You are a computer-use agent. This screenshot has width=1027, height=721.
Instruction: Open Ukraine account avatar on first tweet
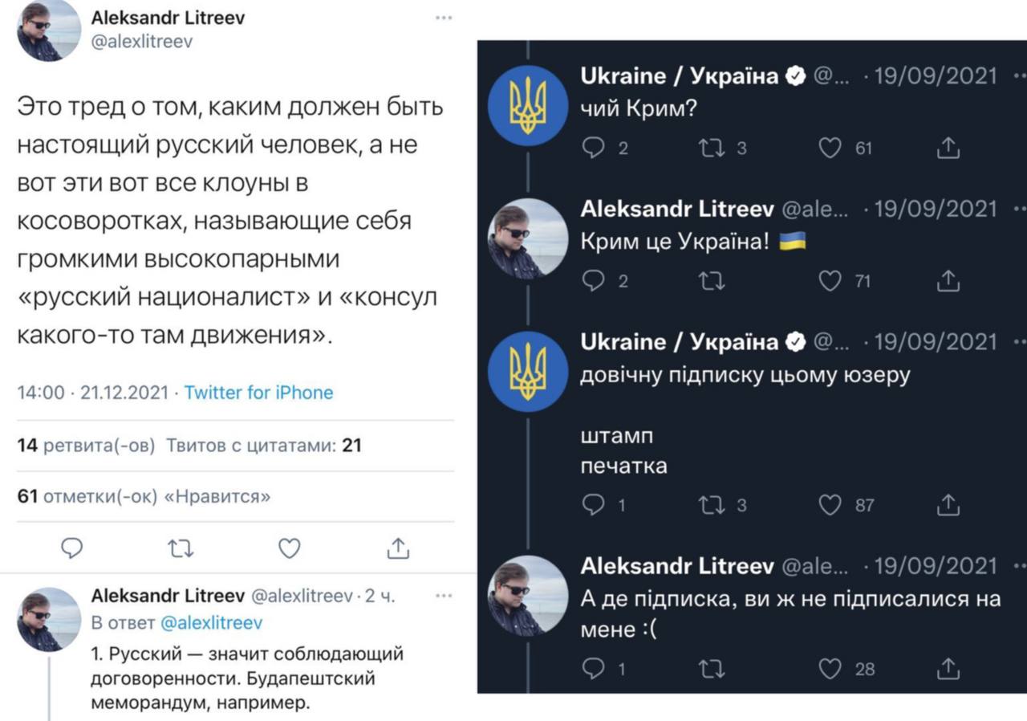tap(528, 105)
